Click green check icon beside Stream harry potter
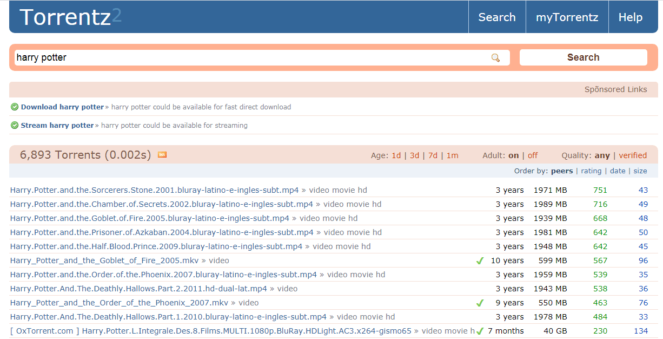 click(x=15, y=126)
